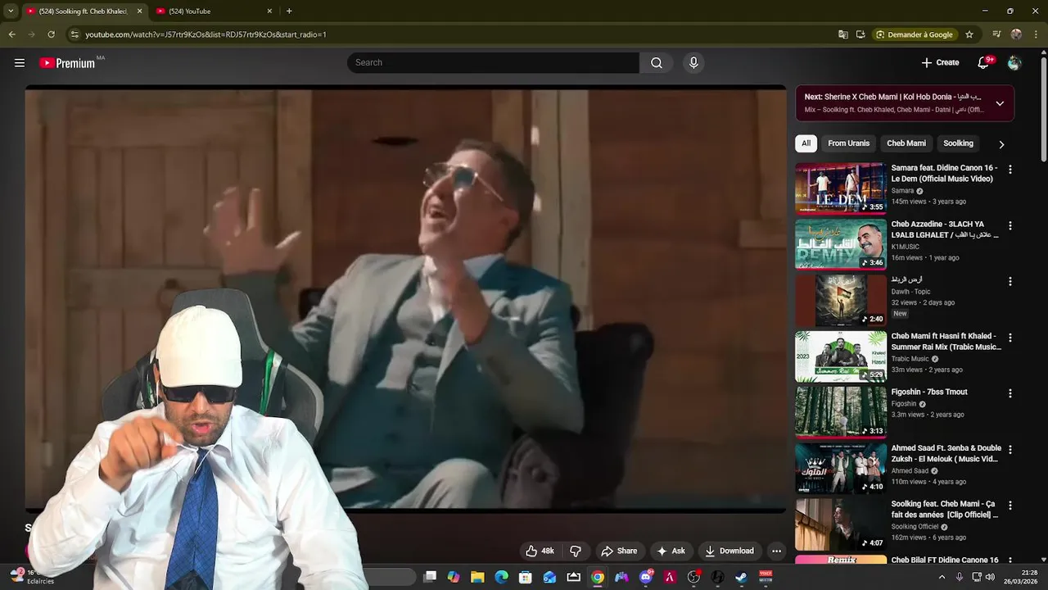This screenshot has height=590, width=1048.
Task: Click the Chrome address bar URL
Action: 206,34
